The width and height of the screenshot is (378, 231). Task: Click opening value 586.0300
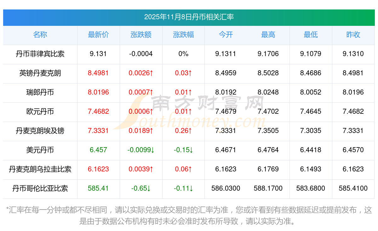(226, 188)
